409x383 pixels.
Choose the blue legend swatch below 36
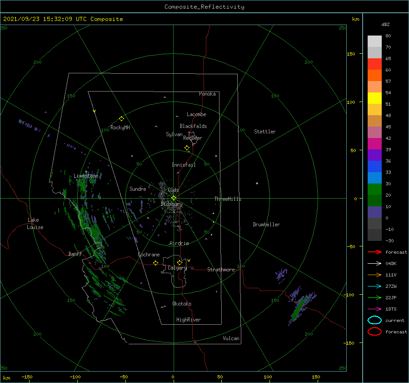374,167
